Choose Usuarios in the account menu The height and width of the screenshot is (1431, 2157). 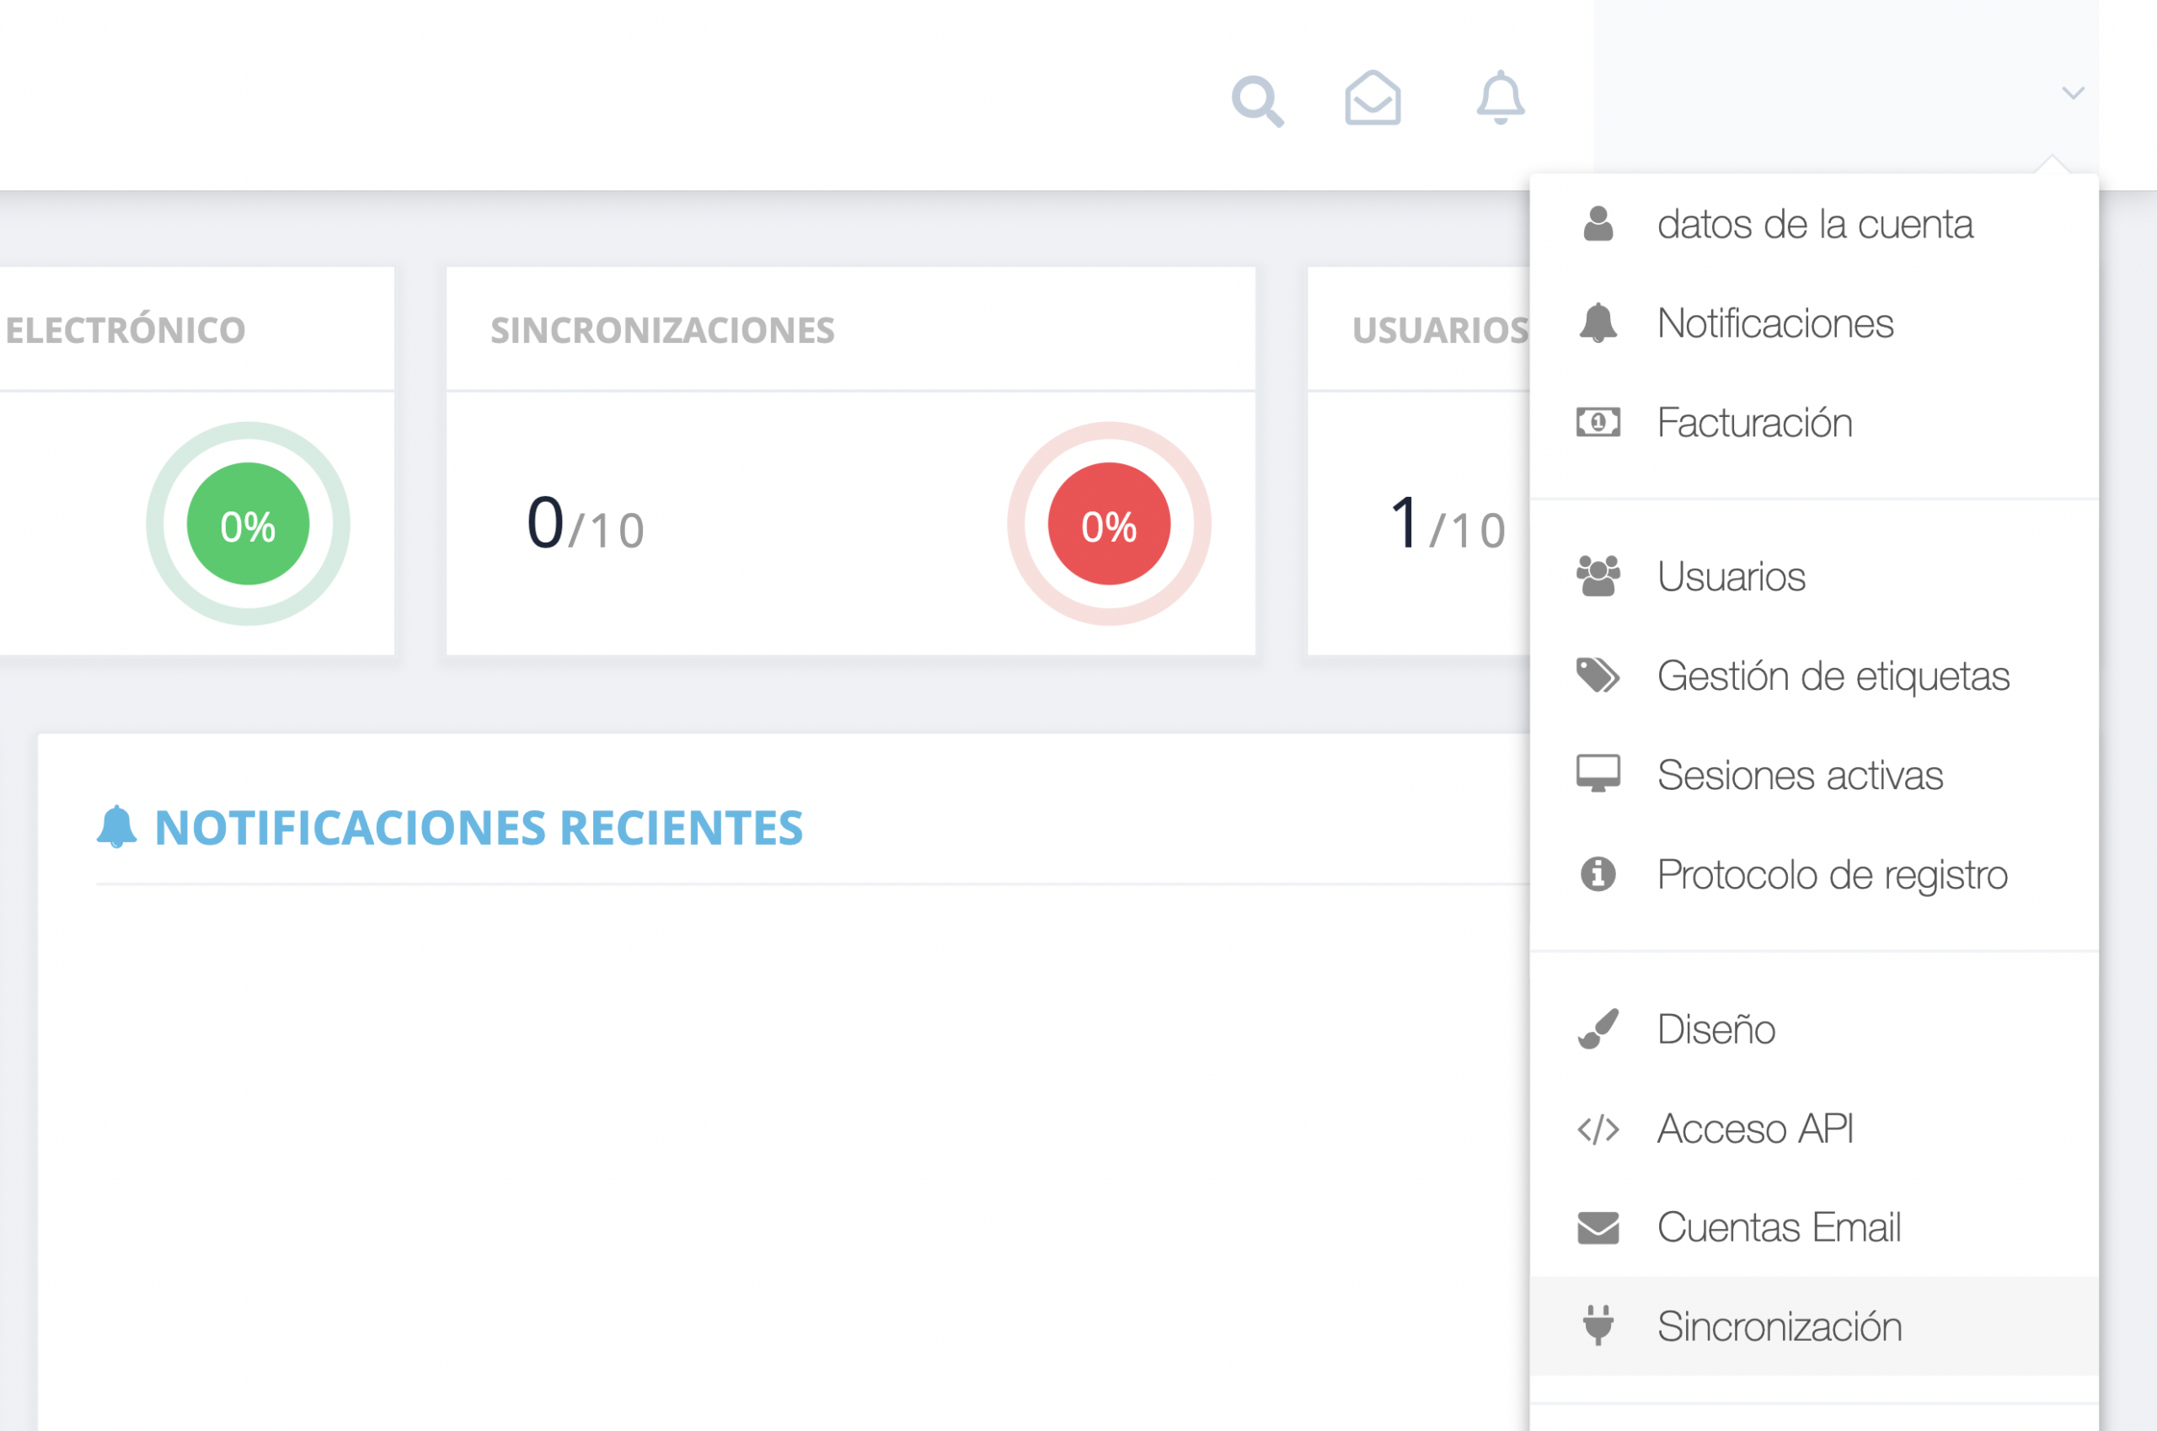1814,577
